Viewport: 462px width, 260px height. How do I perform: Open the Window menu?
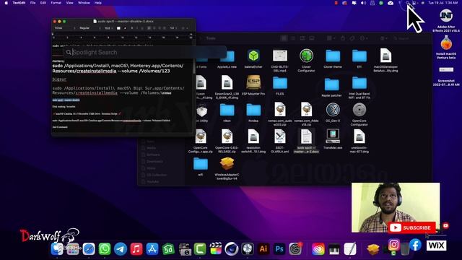pyautogui.click(x=84, y=3)
